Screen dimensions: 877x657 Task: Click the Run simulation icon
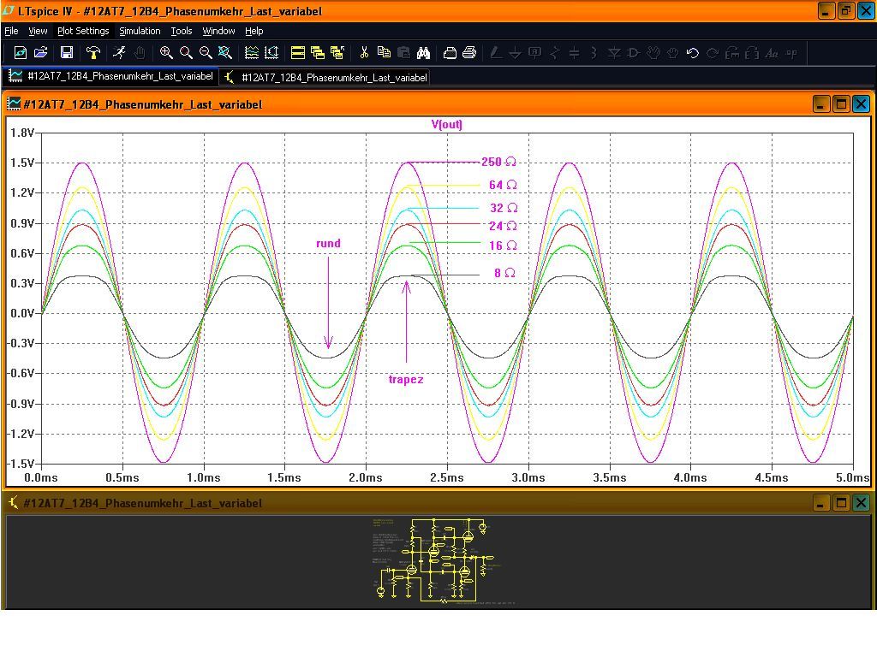pyautogui.click(x=119, y=53)
